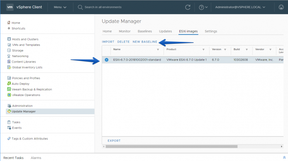Switch to the Updates tab

[x=165, y=31]
